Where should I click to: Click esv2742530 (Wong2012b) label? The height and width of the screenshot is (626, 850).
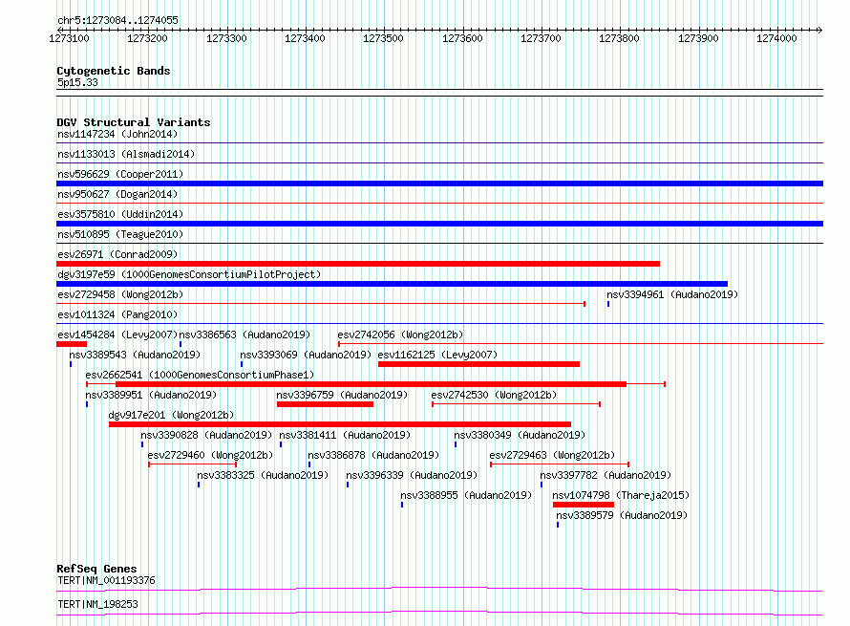point(494,395)
